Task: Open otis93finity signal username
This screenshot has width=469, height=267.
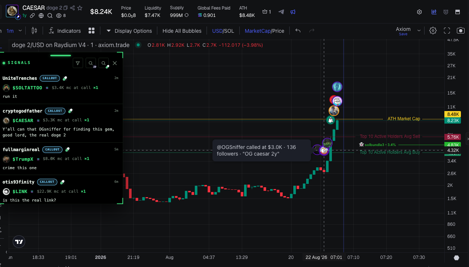Action: click(x=18, y=182)
